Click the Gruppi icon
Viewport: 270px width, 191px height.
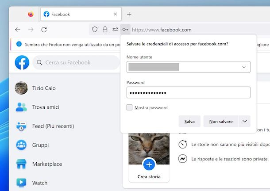click(x=21, y=145)
